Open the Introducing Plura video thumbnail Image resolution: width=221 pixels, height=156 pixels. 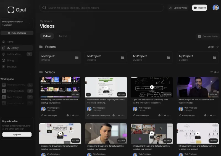pyautogui.click(x=198, y=87)
